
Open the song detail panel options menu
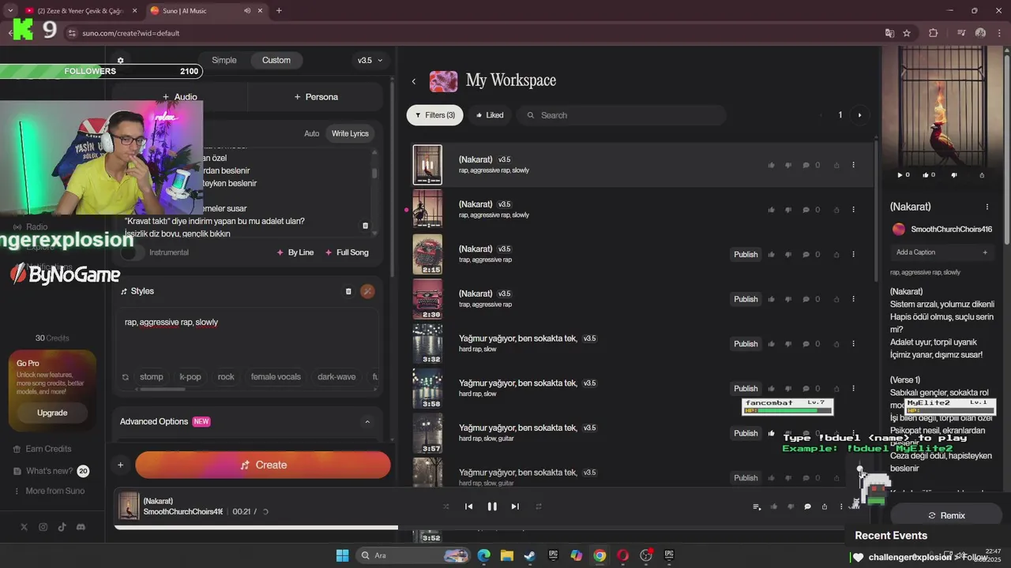pyautogui.click(x=987, y=207)
